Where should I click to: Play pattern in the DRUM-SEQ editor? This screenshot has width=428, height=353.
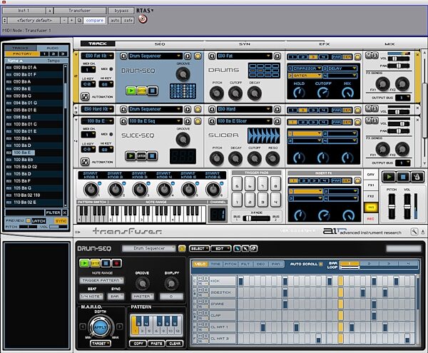click(x=84, y=263)
